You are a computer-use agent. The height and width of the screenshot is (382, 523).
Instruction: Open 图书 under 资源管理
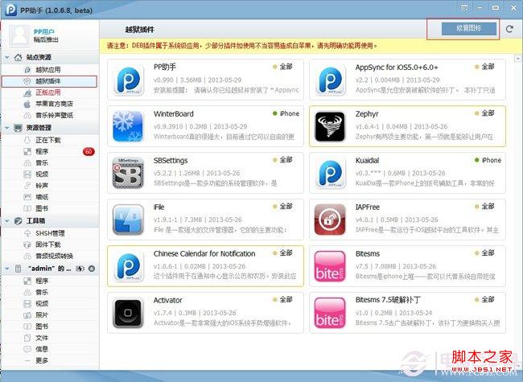tap(42, 208)
